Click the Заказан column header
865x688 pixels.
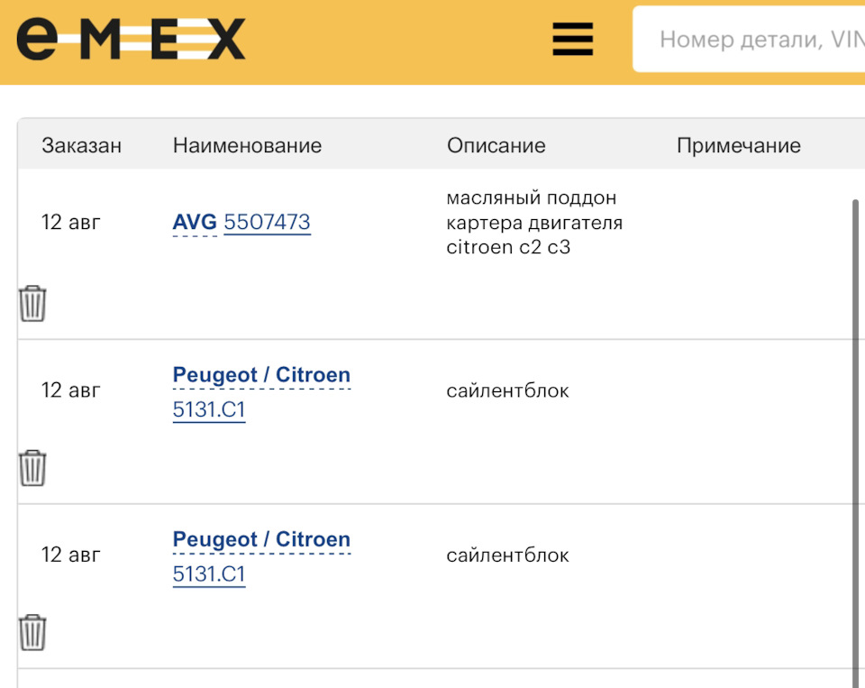pos(81,146)
